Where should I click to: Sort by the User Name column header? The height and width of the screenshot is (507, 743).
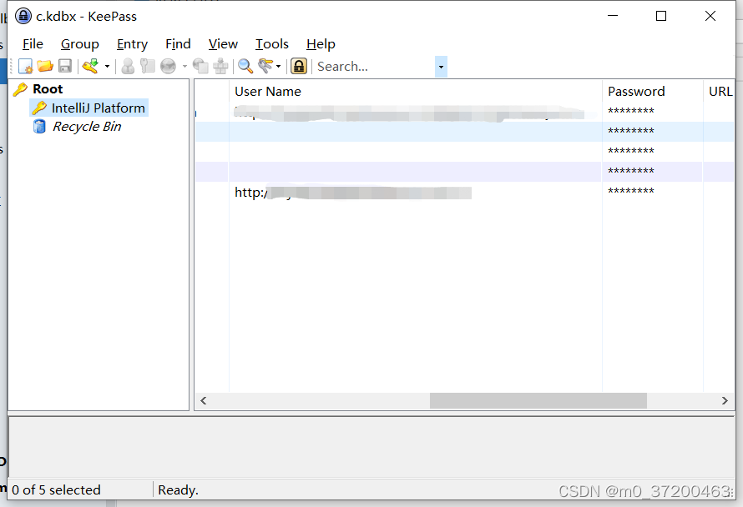pos(416,92)
